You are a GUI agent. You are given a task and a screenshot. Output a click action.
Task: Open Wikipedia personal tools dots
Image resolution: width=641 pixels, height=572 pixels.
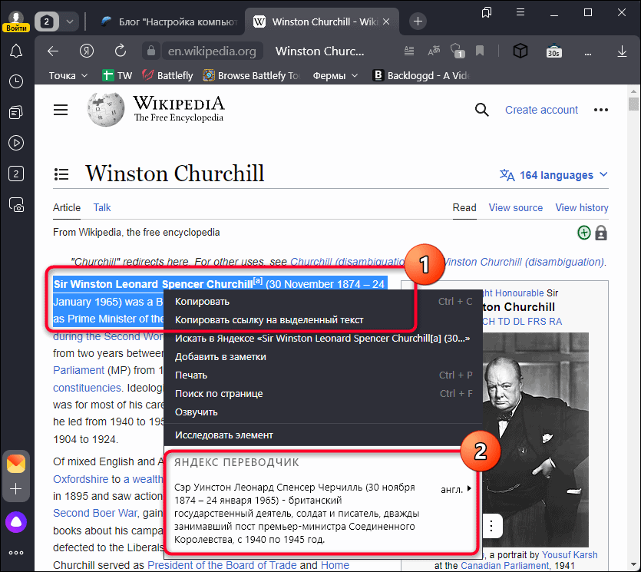tap(601, 110)
